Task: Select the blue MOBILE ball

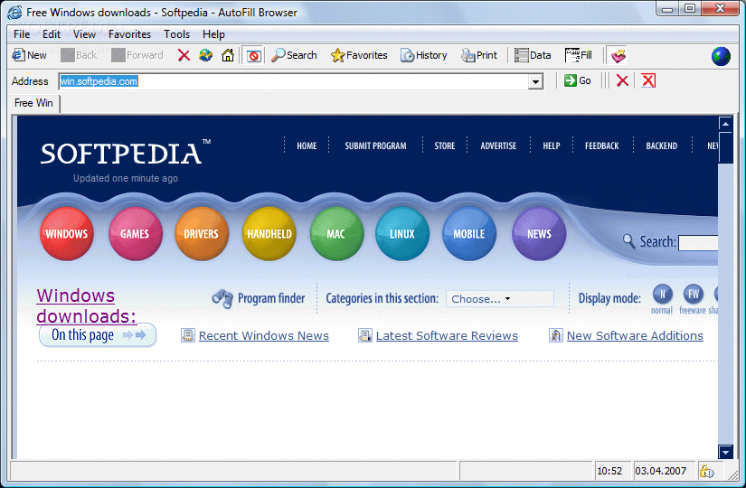Action: (469, 233)
